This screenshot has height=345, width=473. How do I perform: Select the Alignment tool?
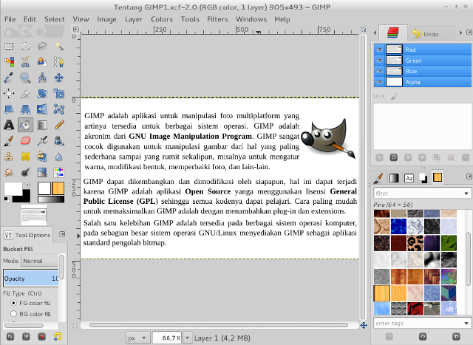[9, 94]
